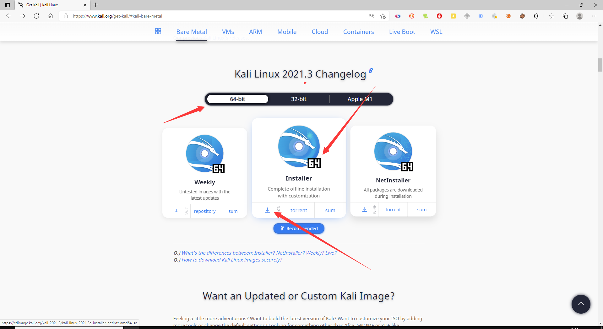
Task: Open the browser Extensions puzzle icon
Action: click(x=536, y=16)
